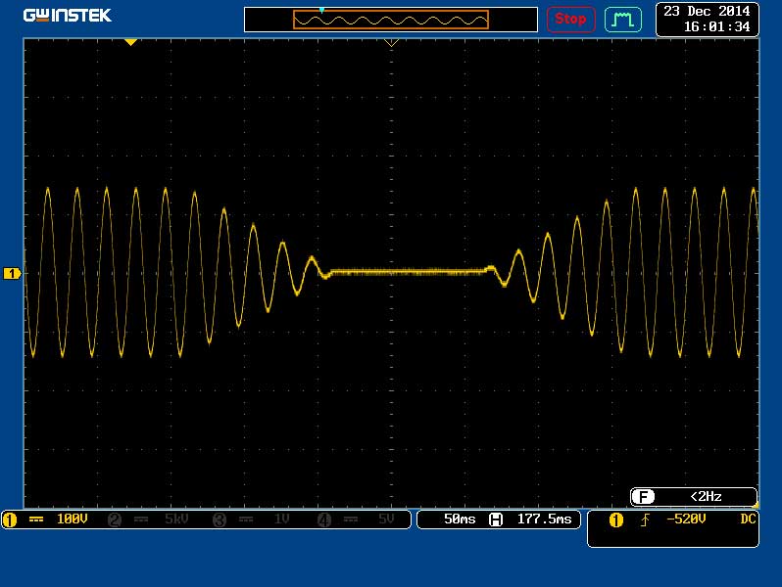The width and height of the screenshot is (782, 587).
Task: Click the red Stop status indicator
Action: click(570, 19)
